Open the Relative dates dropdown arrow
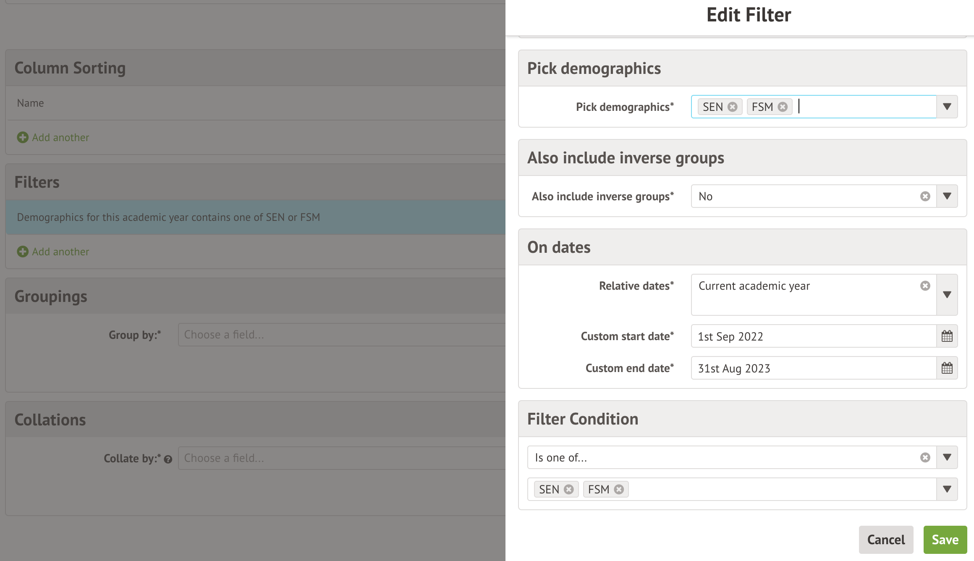The width and height of the screenshot is (974, 561). pos(947,295)
